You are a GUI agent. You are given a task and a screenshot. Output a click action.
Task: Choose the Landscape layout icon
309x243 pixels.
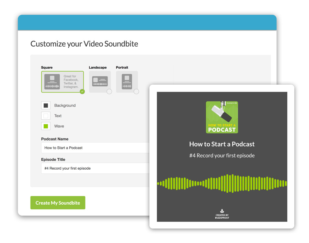100,81
